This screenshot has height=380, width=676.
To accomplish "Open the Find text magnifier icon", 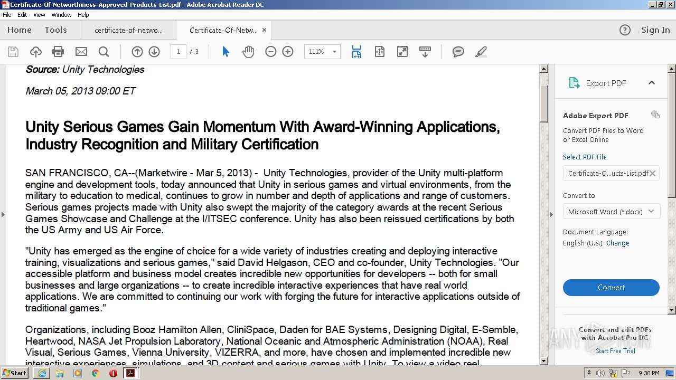I will (x=104, y=52).
